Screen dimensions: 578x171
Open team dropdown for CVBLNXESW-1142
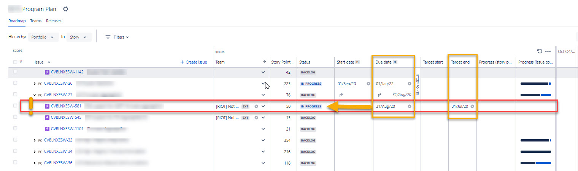263,72
